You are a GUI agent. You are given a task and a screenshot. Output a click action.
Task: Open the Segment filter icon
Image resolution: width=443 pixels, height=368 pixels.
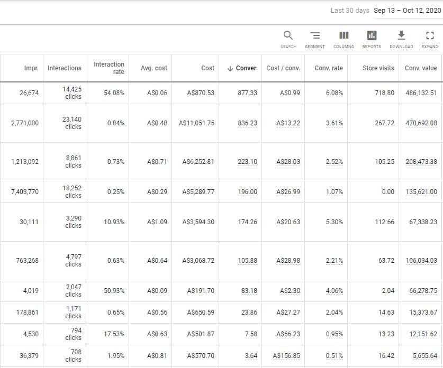pyautogui.click(x=315, y=36)
